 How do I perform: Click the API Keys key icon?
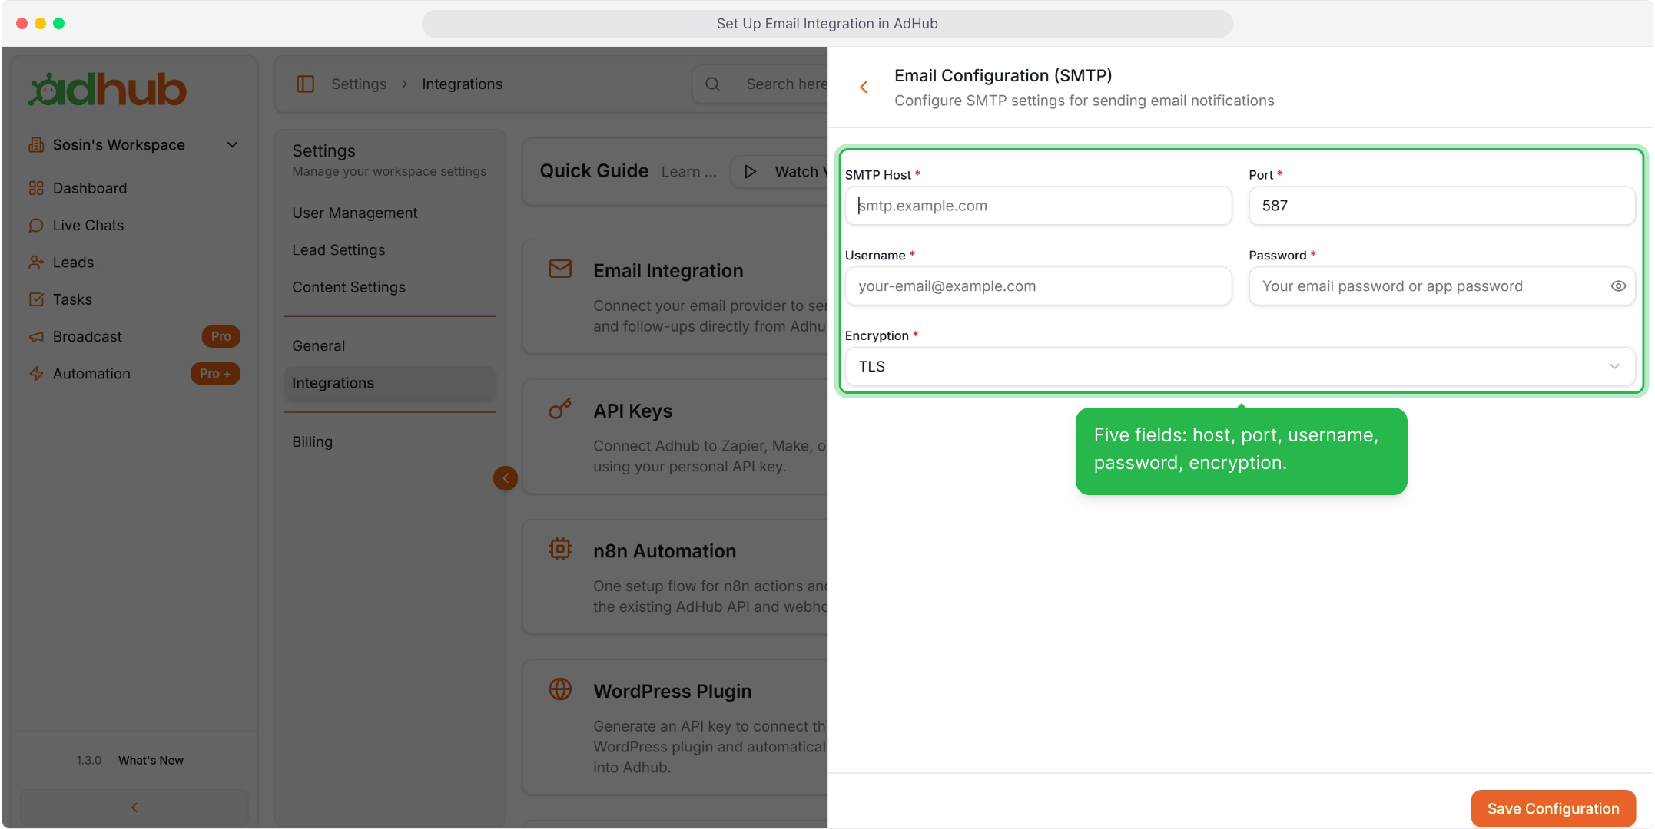tap(560, 408)
